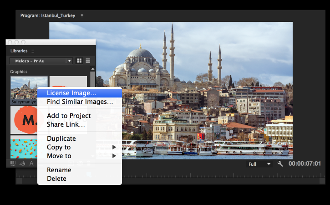The height and width of the screenshot is (205, 330).
Task: Click the Libraries scrollbar up arrow
Action: (x=93, y=69)
